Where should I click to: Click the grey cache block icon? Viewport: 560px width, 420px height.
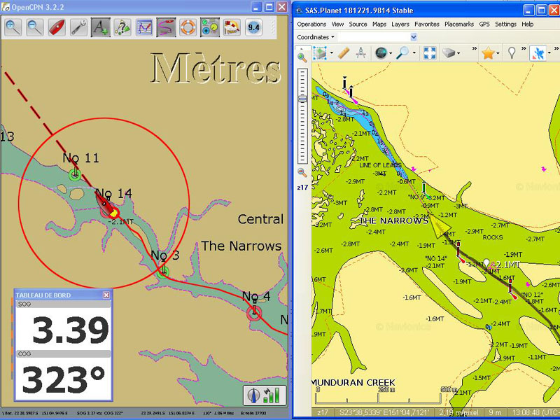point(449,53)
